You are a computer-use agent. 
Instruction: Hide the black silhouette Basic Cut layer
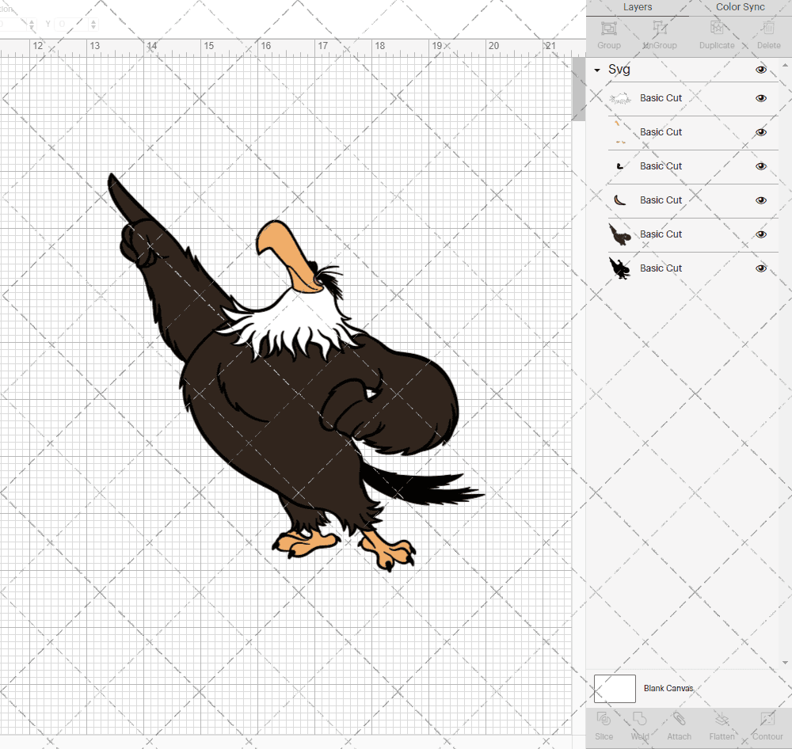tap(760, 268)
